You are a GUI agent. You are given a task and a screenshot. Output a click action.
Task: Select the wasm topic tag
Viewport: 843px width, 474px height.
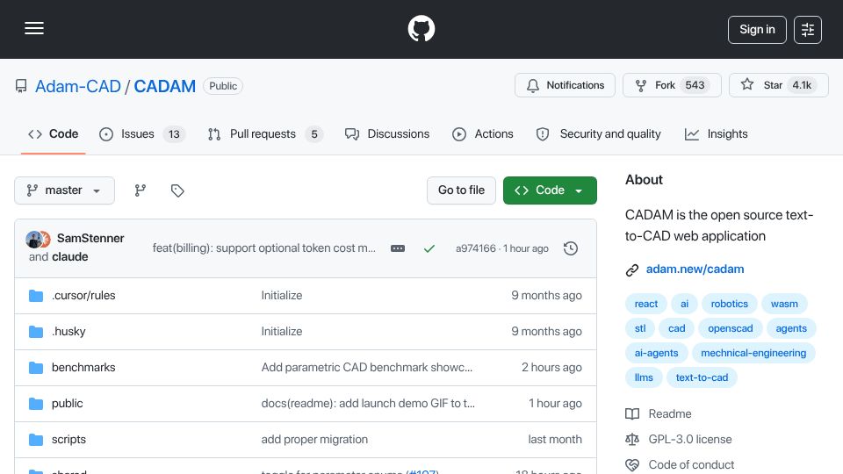(x=784, y=304)
